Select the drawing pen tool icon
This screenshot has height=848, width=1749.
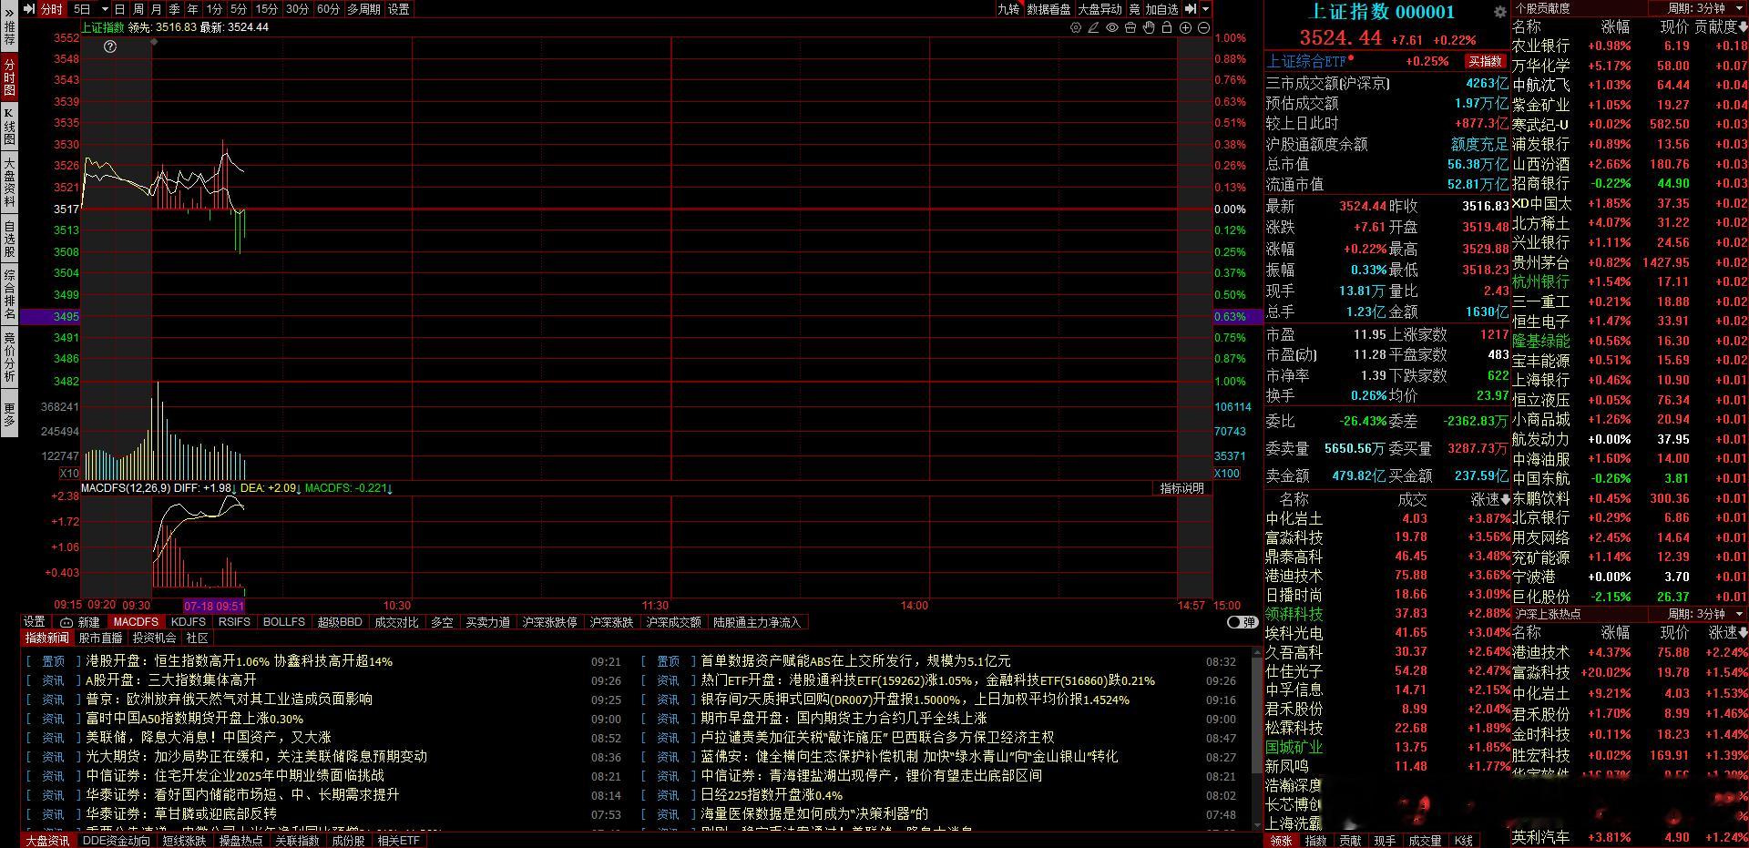click(1093, 28)
